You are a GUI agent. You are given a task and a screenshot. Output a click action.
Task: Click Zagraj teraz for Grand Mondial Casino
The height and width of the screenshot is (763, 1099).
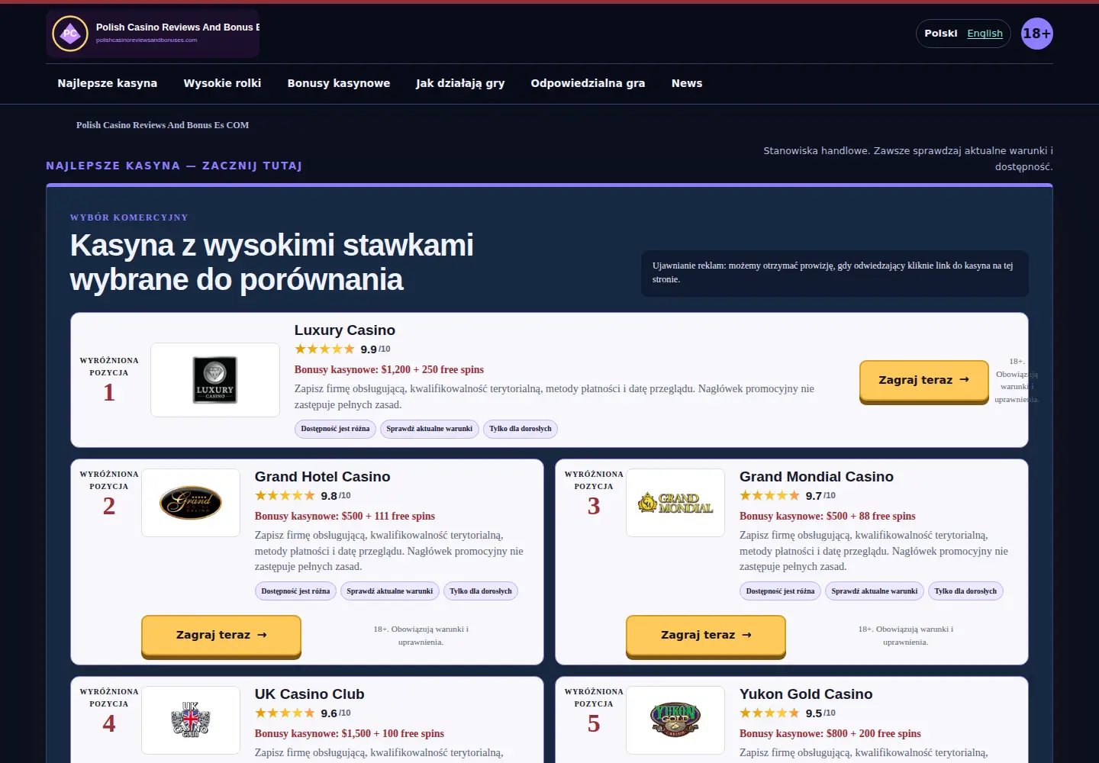(x=706, y=635)
